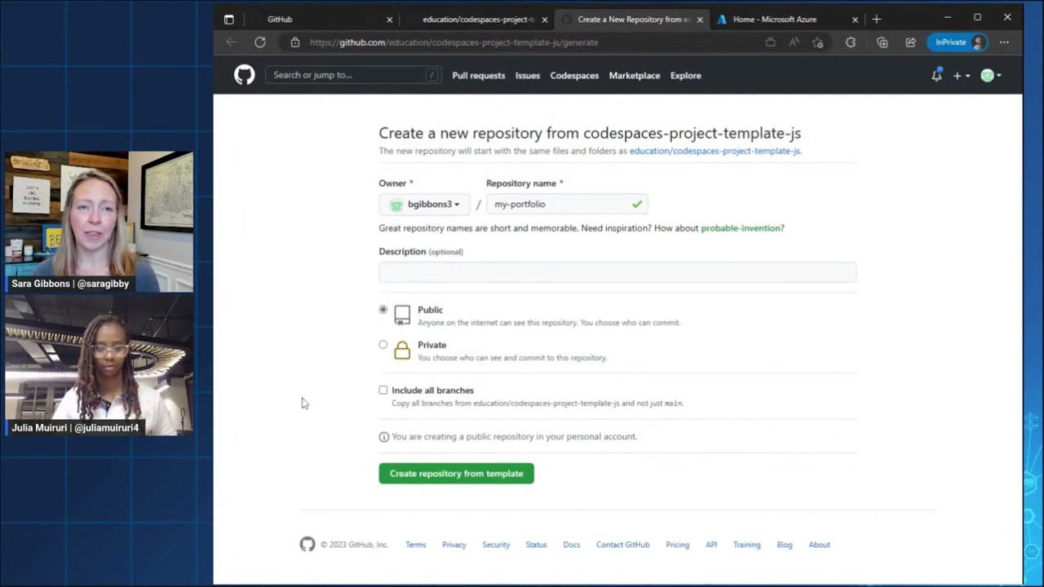The image size is (1044, 587).
Task: Open Pull requests in GitHub header
Action: pyautogui.click(x=479, y=75)
